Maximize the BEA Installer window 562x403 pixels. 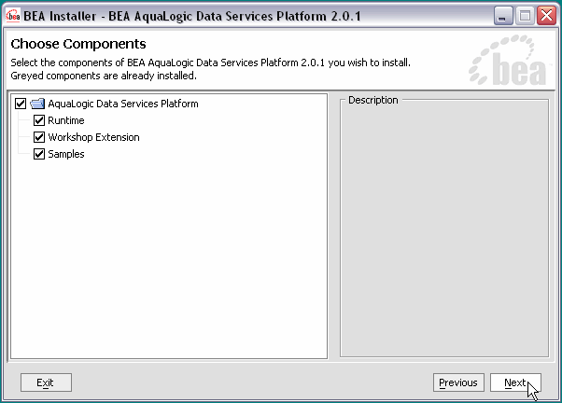point(525,16)
